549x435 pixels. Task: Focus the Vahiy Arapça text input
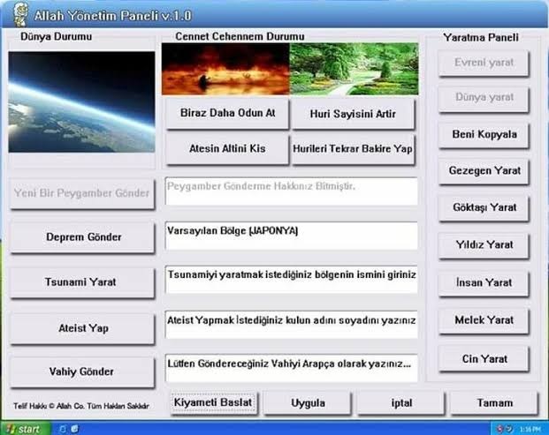(x=291, y=367)
